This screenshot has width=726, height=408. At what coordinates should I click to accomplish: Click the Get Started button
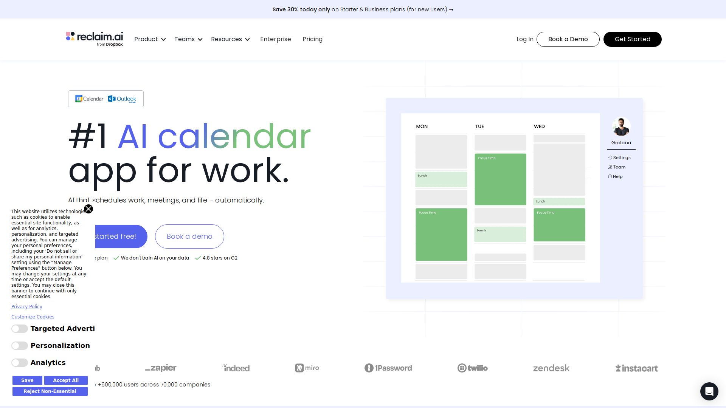click(x=632, y=39)
